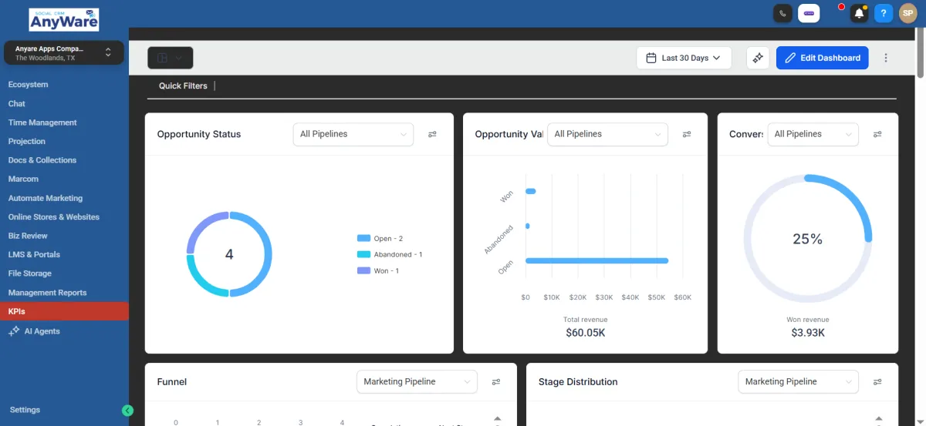Toggle the Open - 2 legend entry

[380, 239]
